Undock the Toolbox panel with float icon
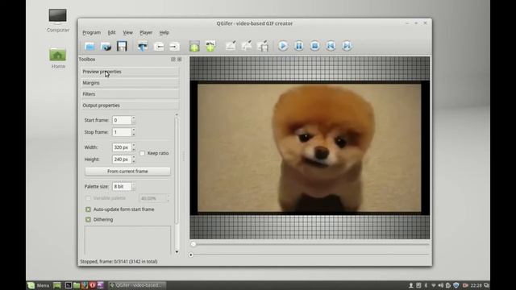The height and width of the screenshot is (290, 516). 173,59
